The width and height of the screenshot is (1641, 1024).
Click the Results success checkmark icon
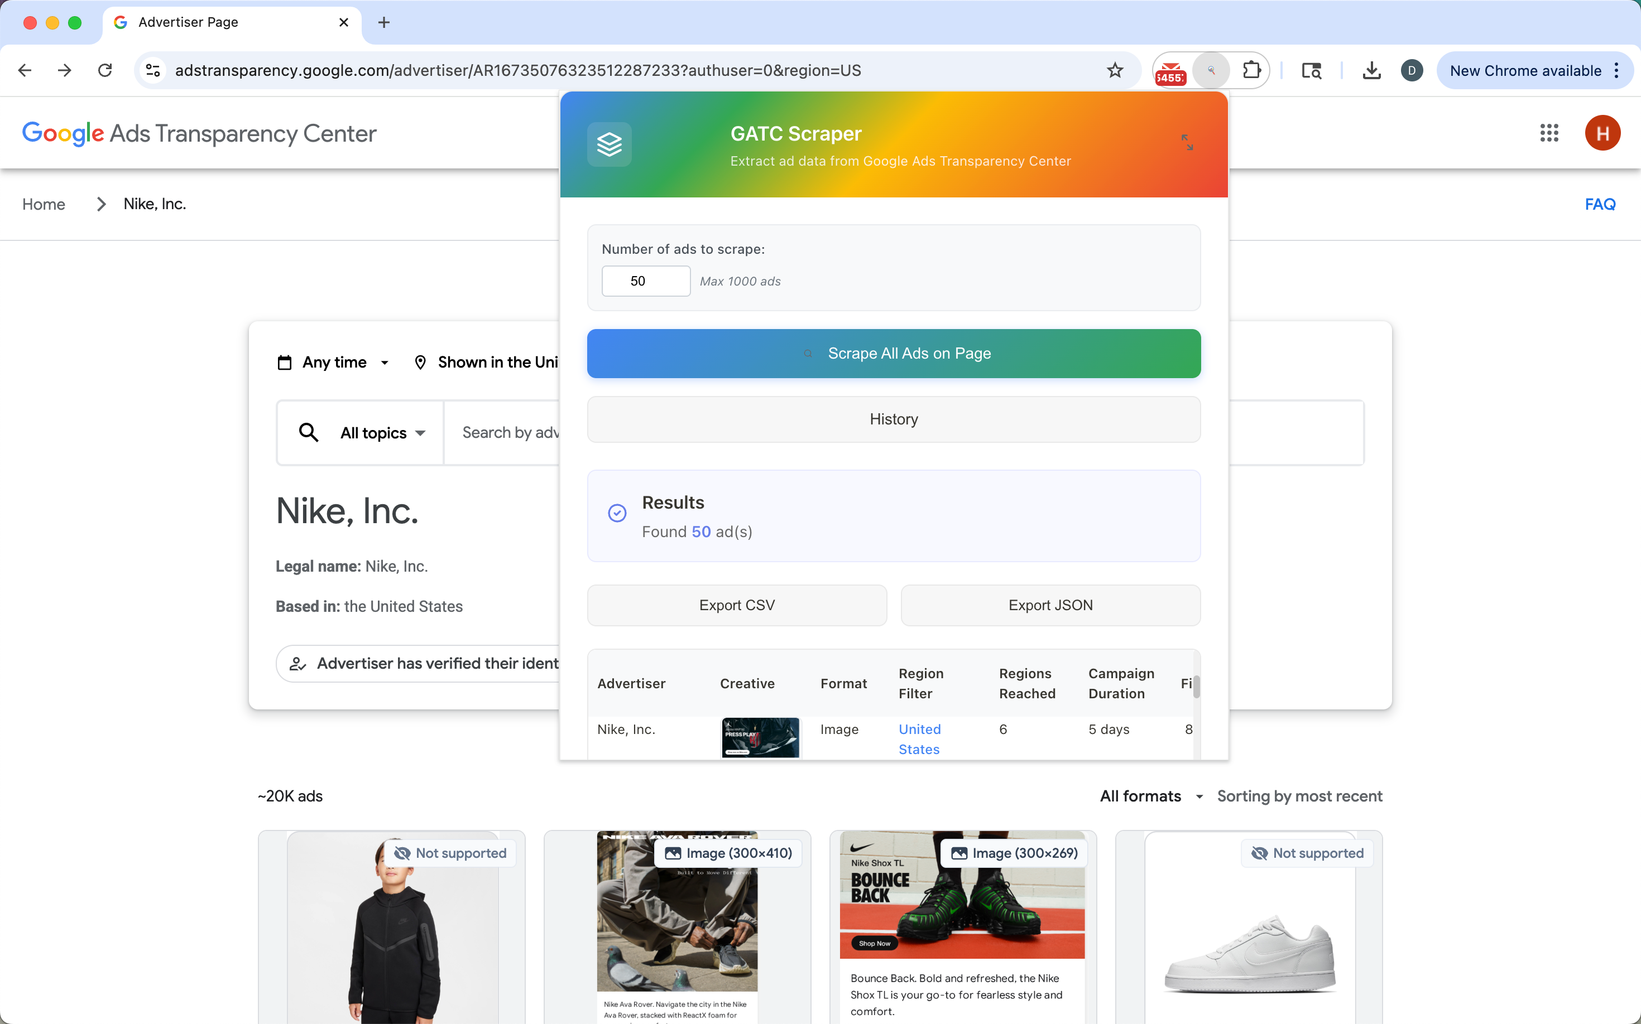pyautogui.click(x=617, y=513)
